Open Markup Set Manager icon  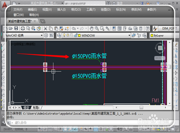pyautogui.click(x=135, y=28)
